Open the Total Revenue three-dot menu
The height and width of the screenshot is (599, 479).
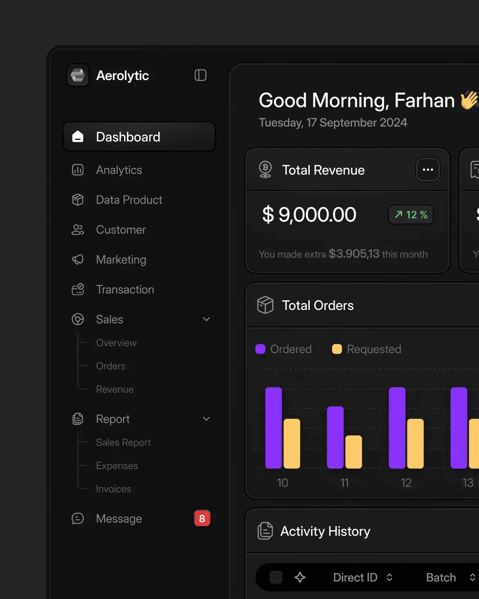pyautogui.click(x=428, y=170)
